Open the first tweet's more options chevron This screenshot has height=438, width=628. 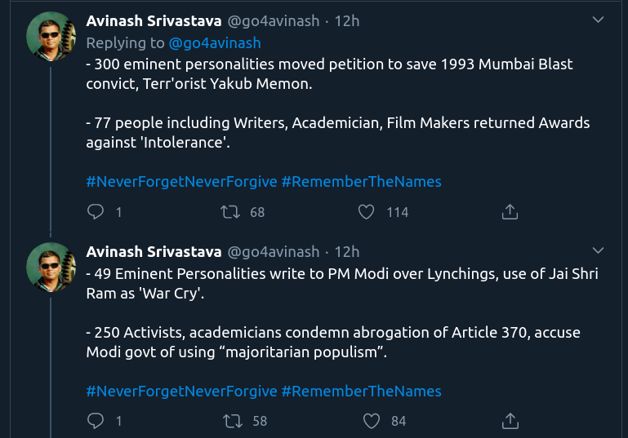[x=599, y=21]
